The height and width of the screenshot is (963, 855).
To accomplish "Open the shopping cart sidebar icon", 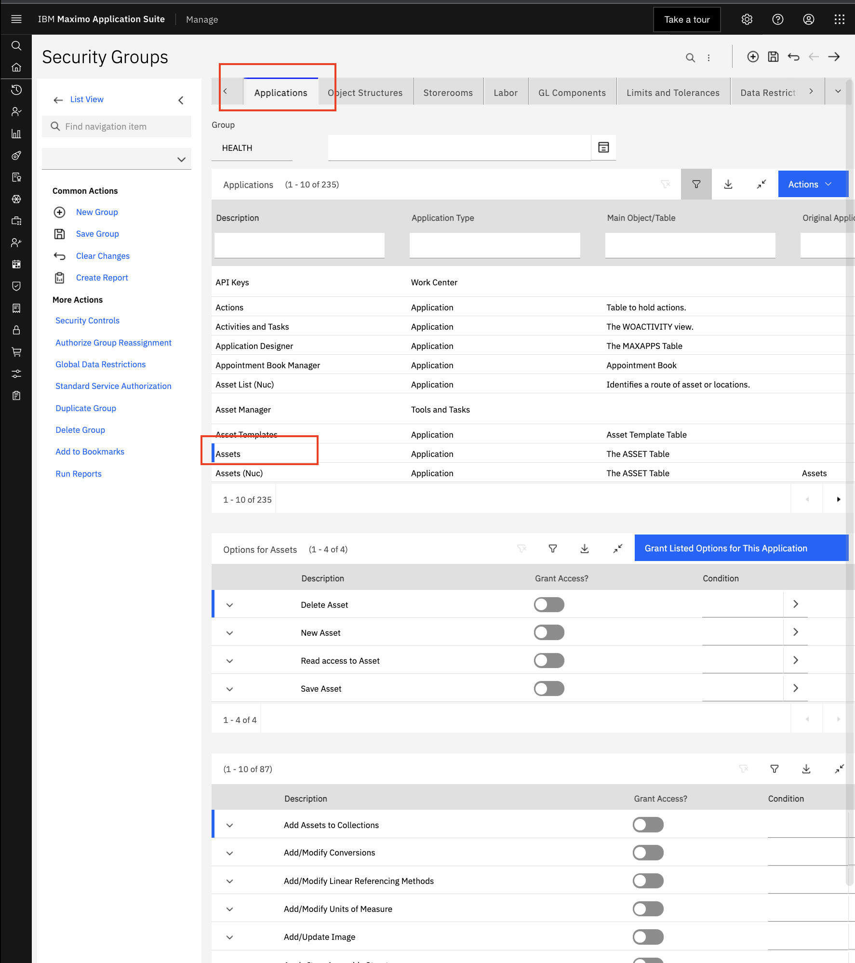I will point(16,352).
